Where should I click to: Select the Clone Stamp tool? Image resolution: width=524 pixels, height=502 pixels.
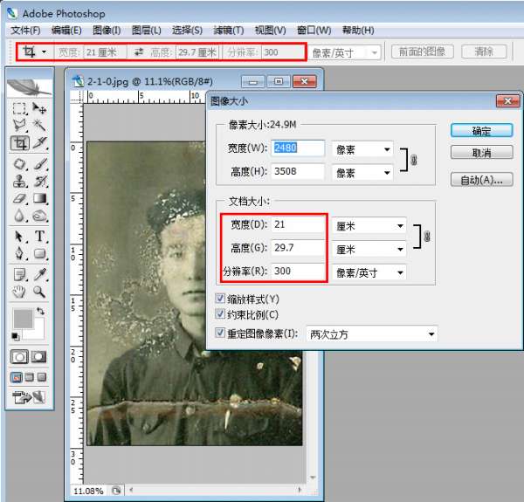point(19,182)
